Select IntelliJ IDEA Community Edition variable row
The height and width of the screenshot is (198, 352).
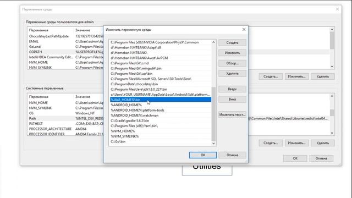65,57
